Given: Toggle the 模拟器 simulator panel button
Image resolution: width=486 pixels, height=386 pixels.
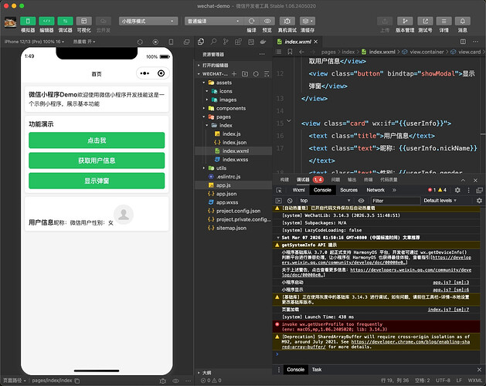Looking at the screenshot, I should pos(28,21).
